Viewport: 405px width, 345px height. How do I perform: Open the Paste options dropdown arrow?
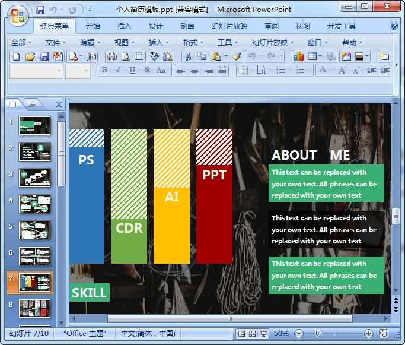click(x=227, y=56)
